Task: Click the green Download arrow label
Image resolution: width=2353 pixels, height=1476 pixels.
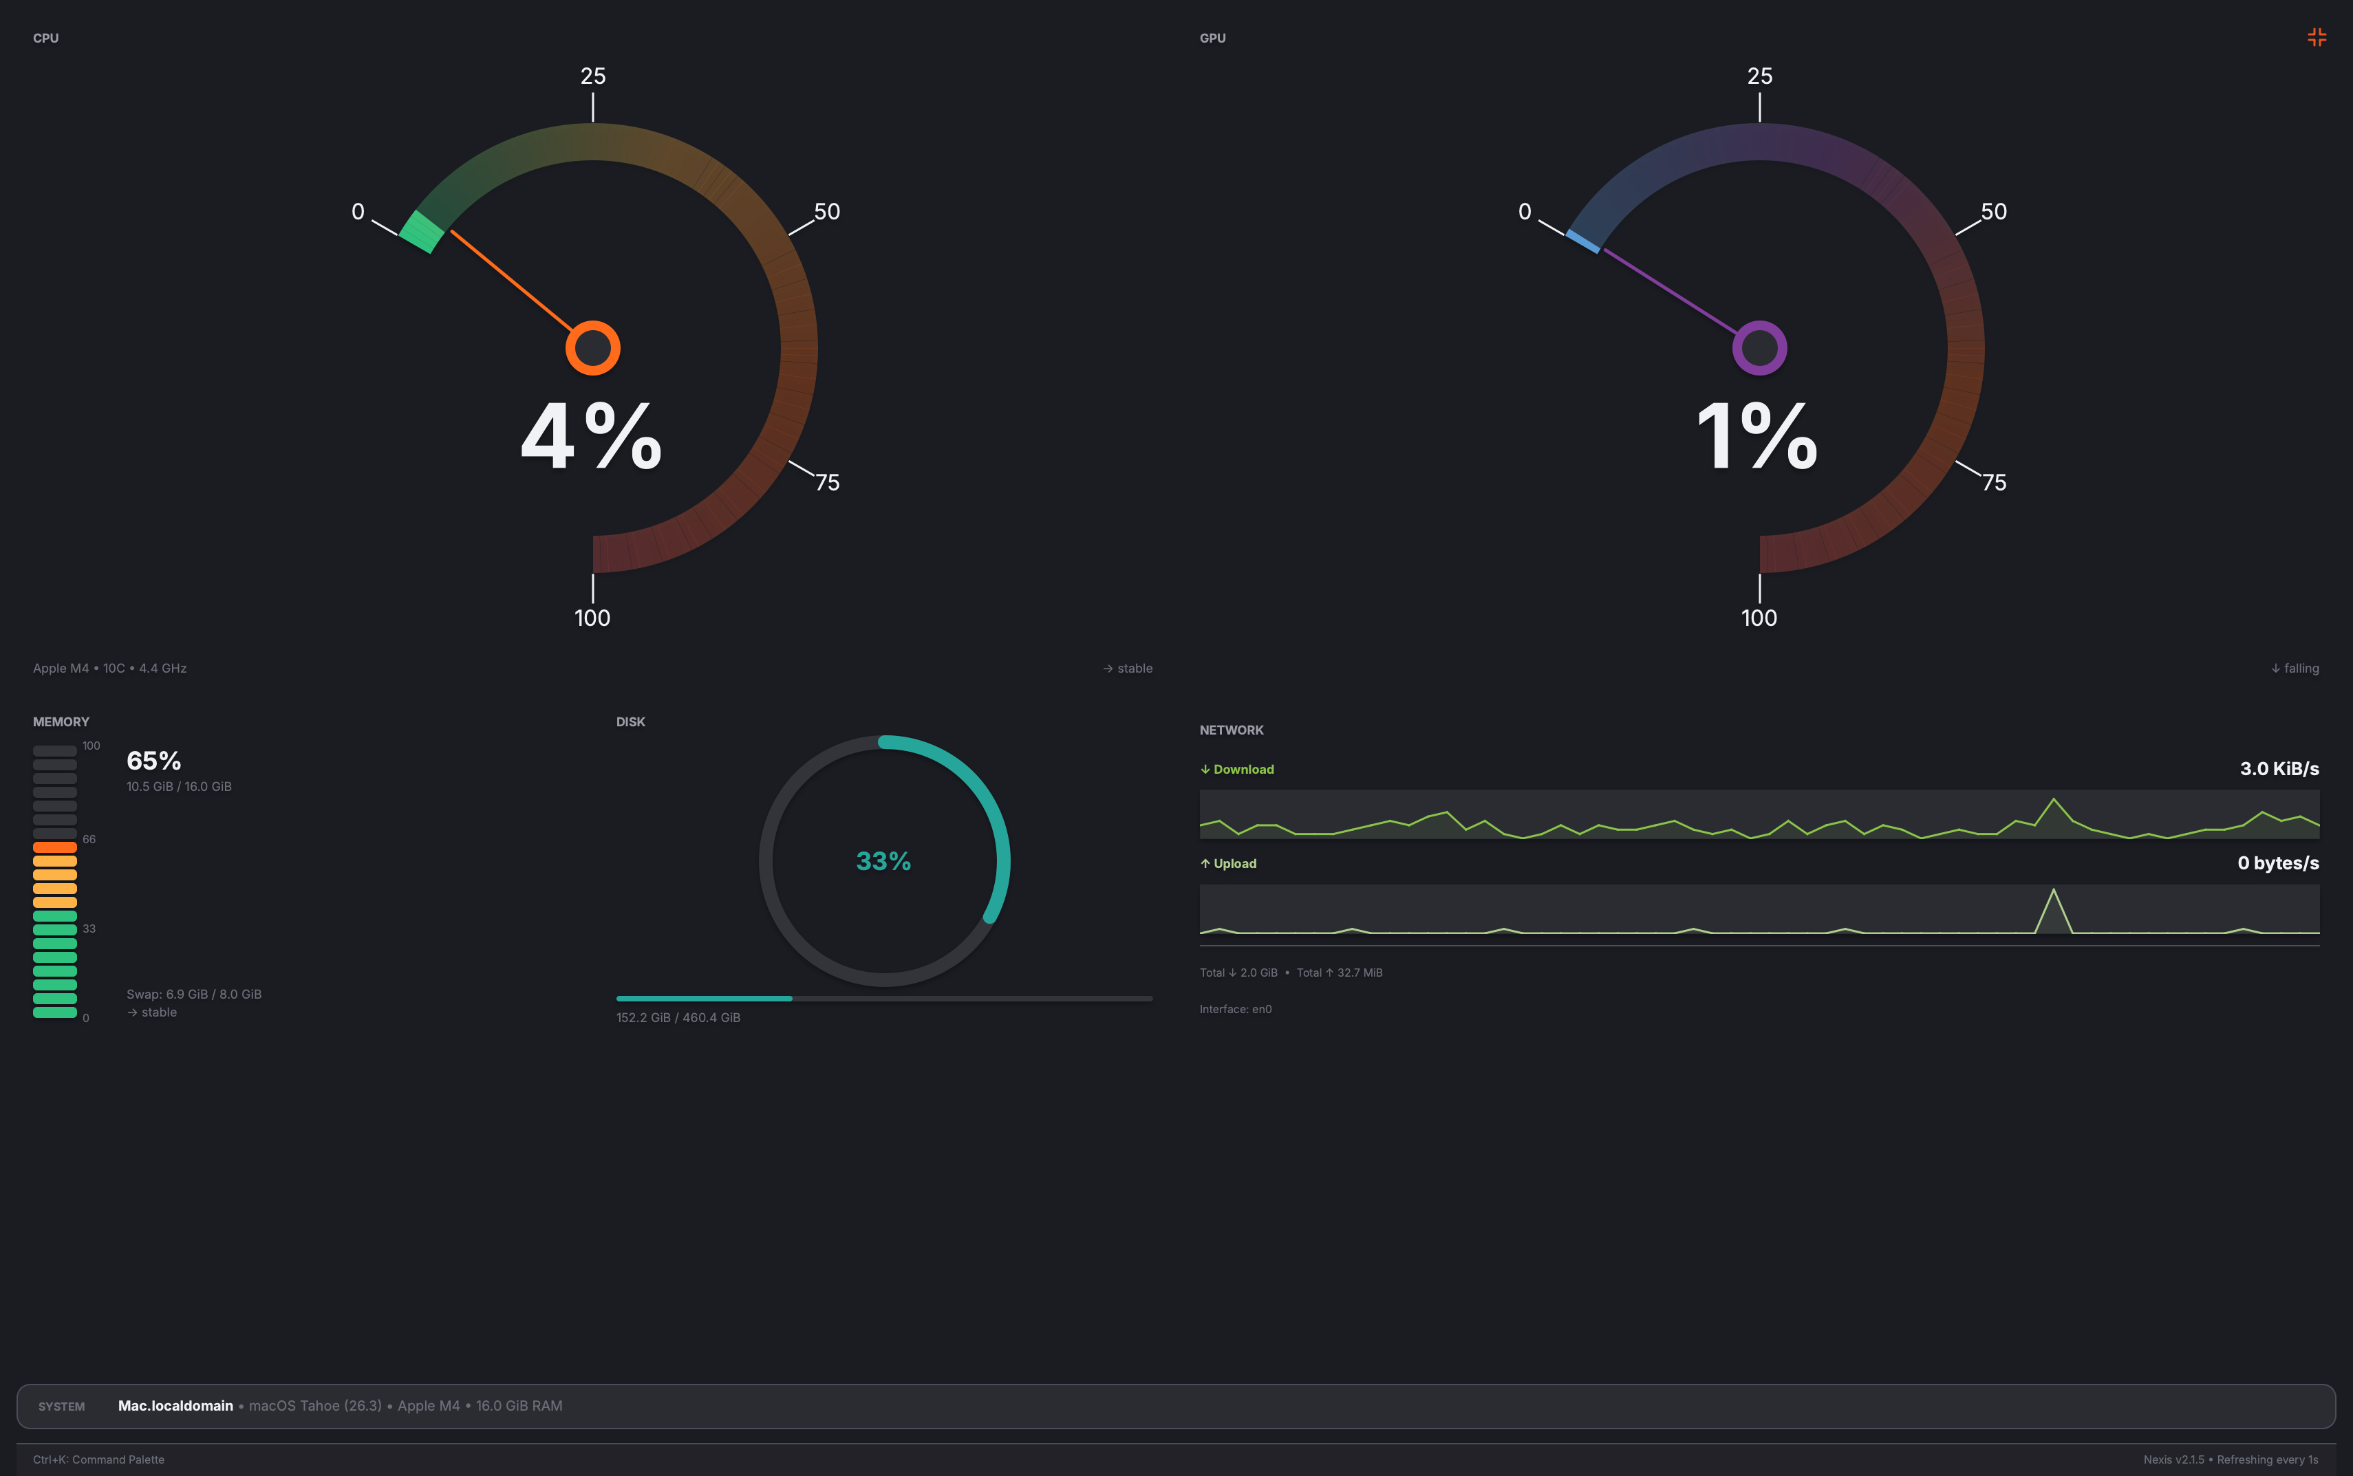Action: click(1237, 769)
